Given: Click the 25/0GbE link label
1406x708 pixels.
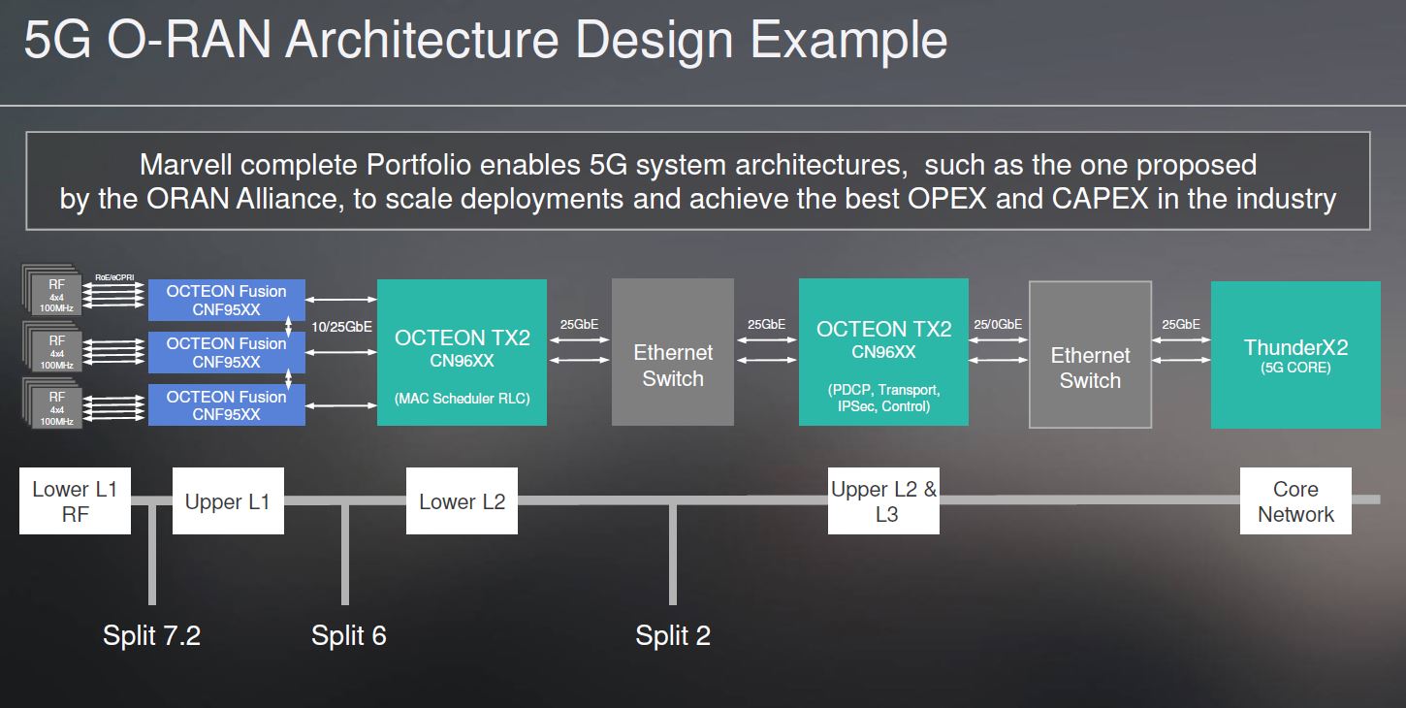Looking at the screenshot, I should pos(998,324).
